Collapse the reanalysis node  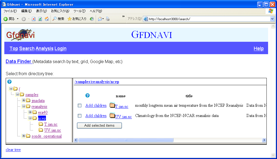pos(24,106)
